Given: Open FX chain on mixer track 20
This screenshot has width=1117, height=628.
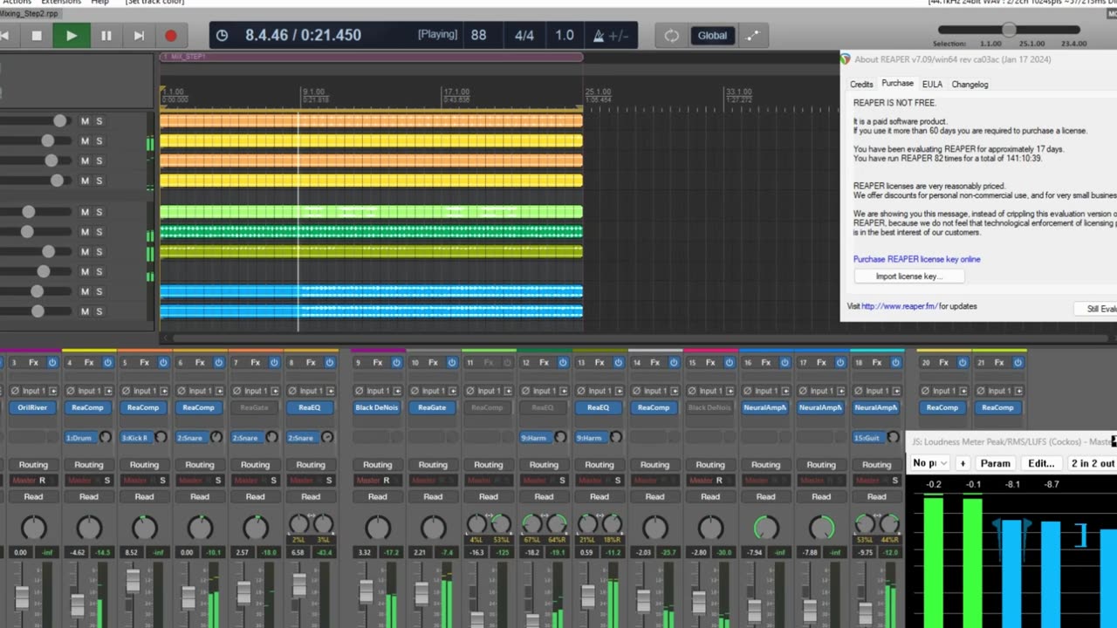Looking at the screenshot, I should (x=944, y=362).
